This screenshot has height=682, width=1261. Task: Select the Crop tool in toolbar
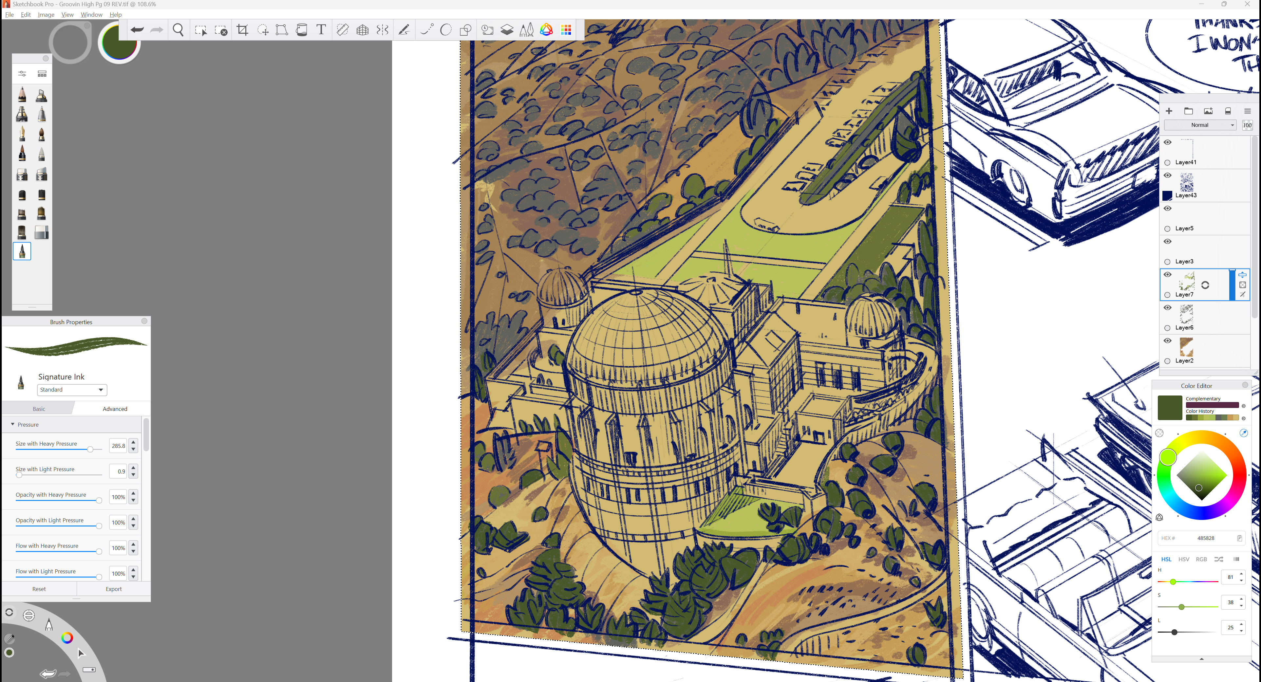pos(242,30)
